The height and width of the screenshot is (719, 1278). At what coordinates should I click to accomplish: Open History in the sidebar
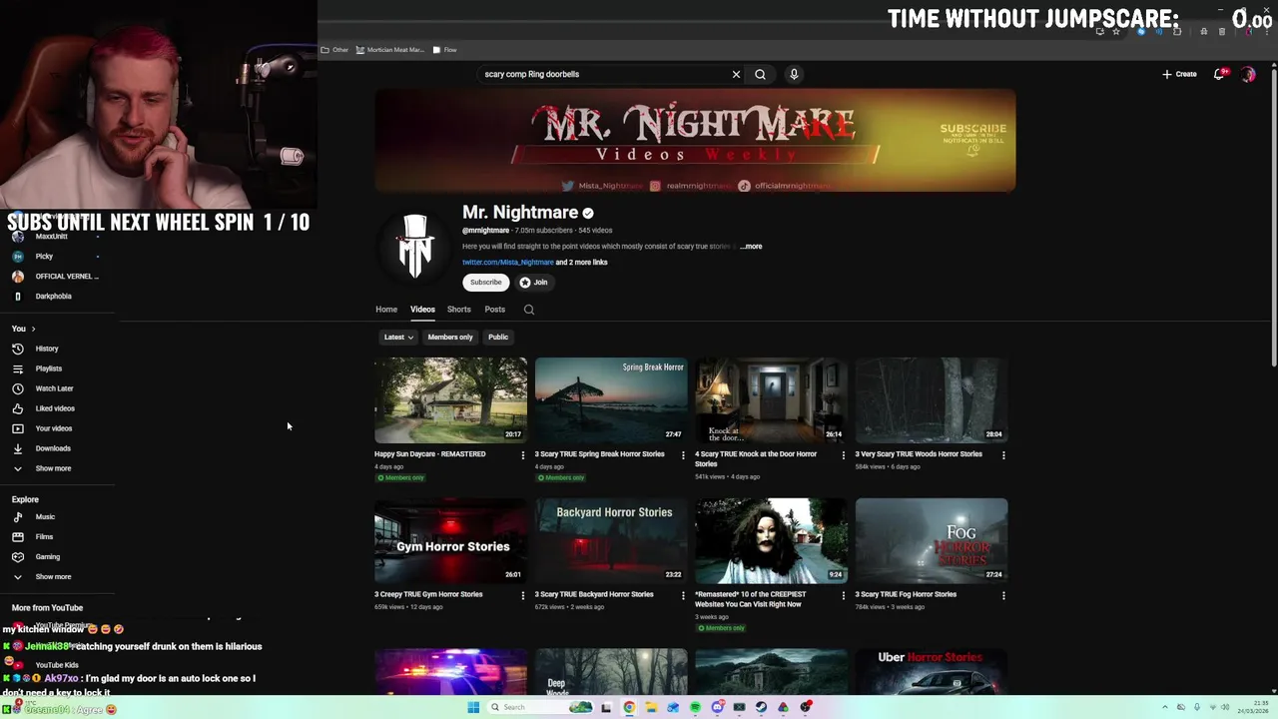47,349
